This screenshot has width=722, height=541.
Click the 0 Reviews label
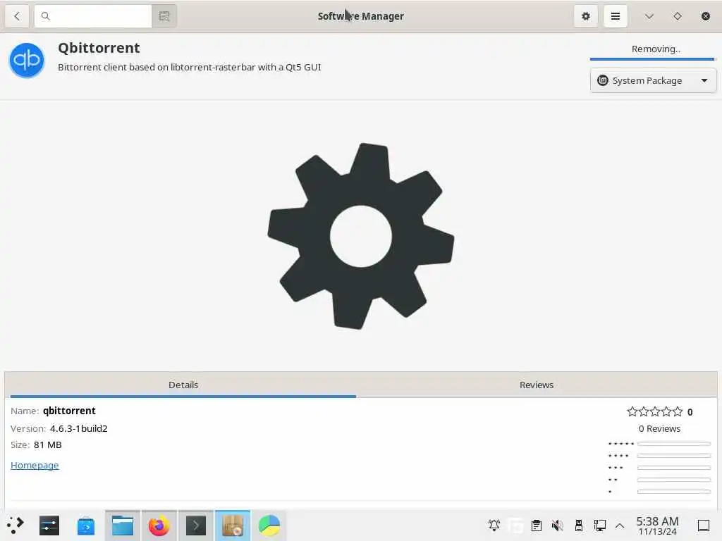click(x=659, y=429)
